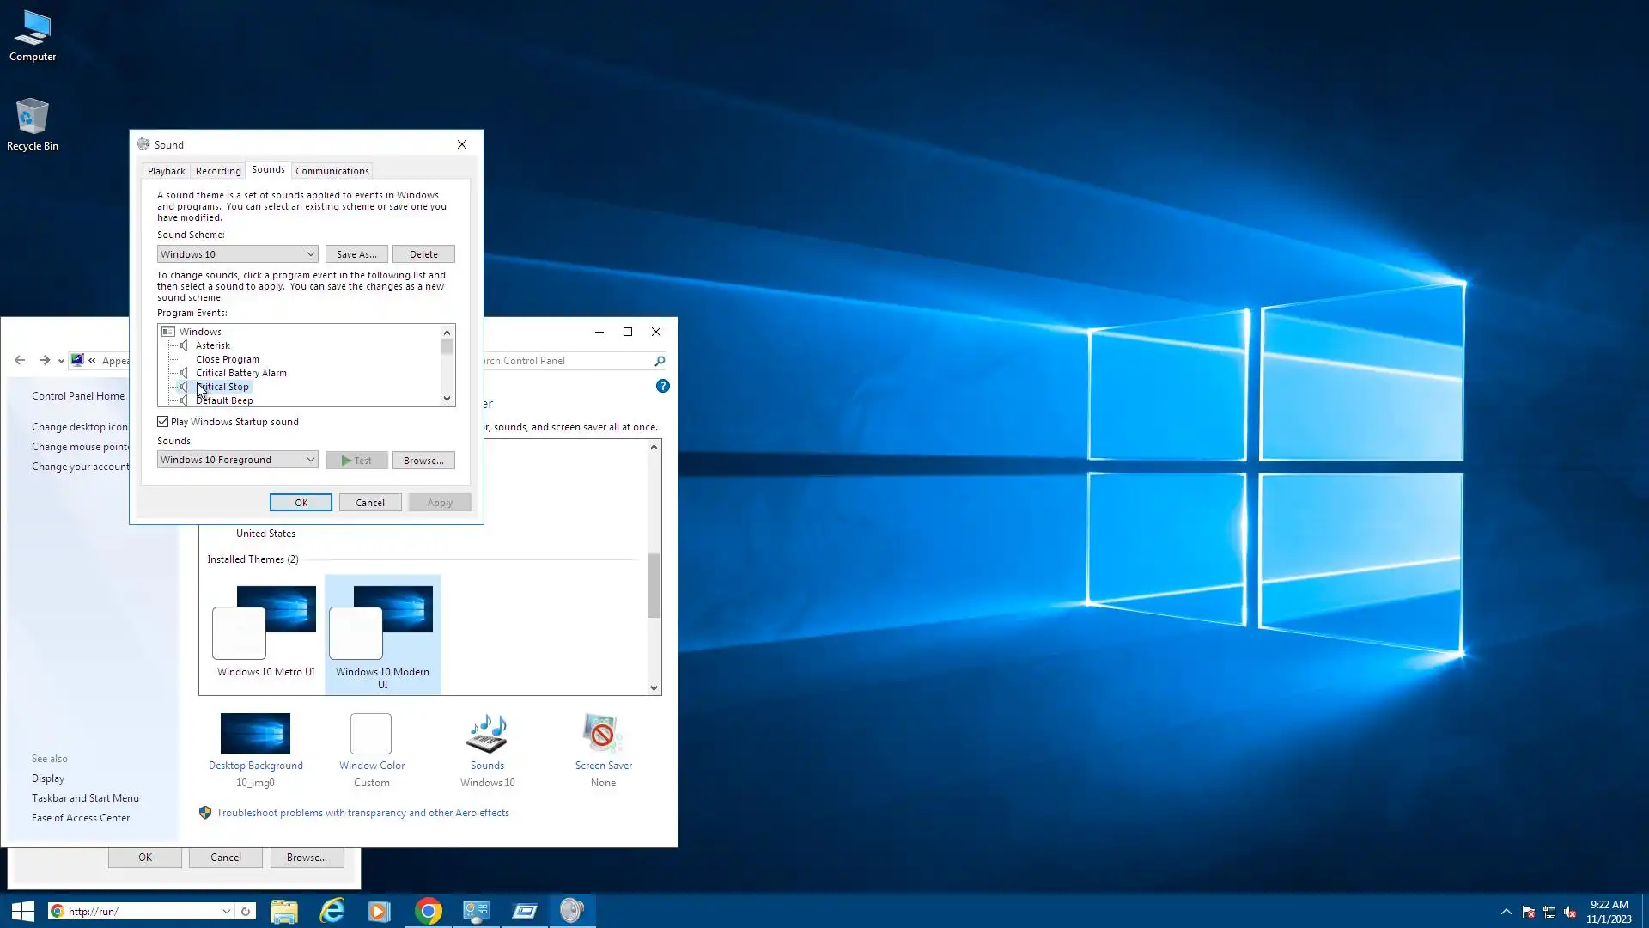Click the Control Panel help icon
The width and height of the screenshot is (1649, 928).
click(x=662, y=386)
